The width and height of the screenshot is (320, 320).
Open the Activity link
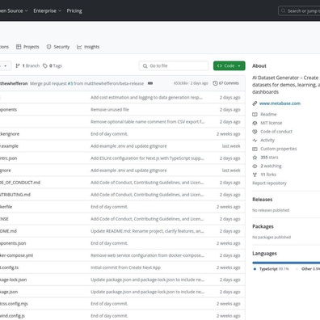click(267, 140)
